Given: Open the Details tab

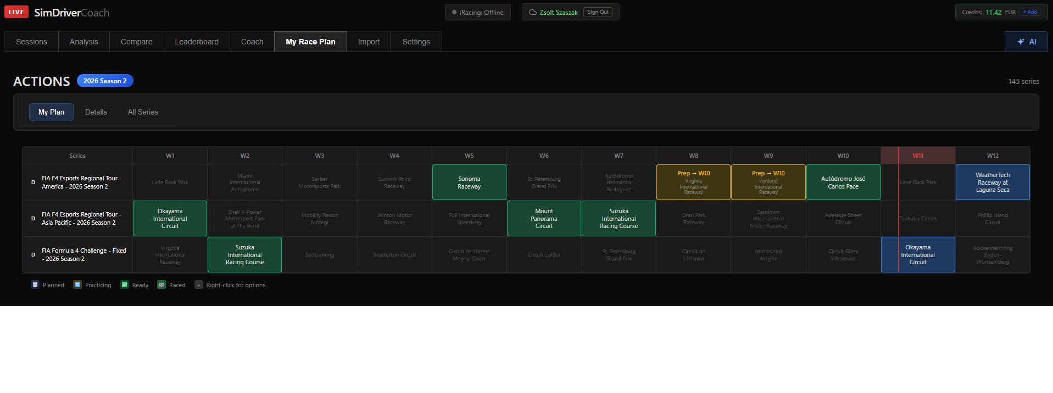Looking at the screenshot, I should click(96, 112).
